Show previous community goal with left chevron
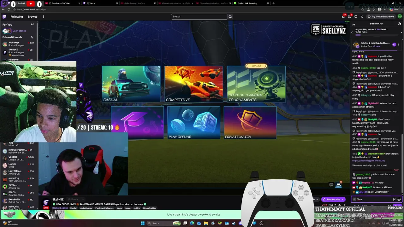This screenshot has width=404, height=227. (x=352, y=32)
